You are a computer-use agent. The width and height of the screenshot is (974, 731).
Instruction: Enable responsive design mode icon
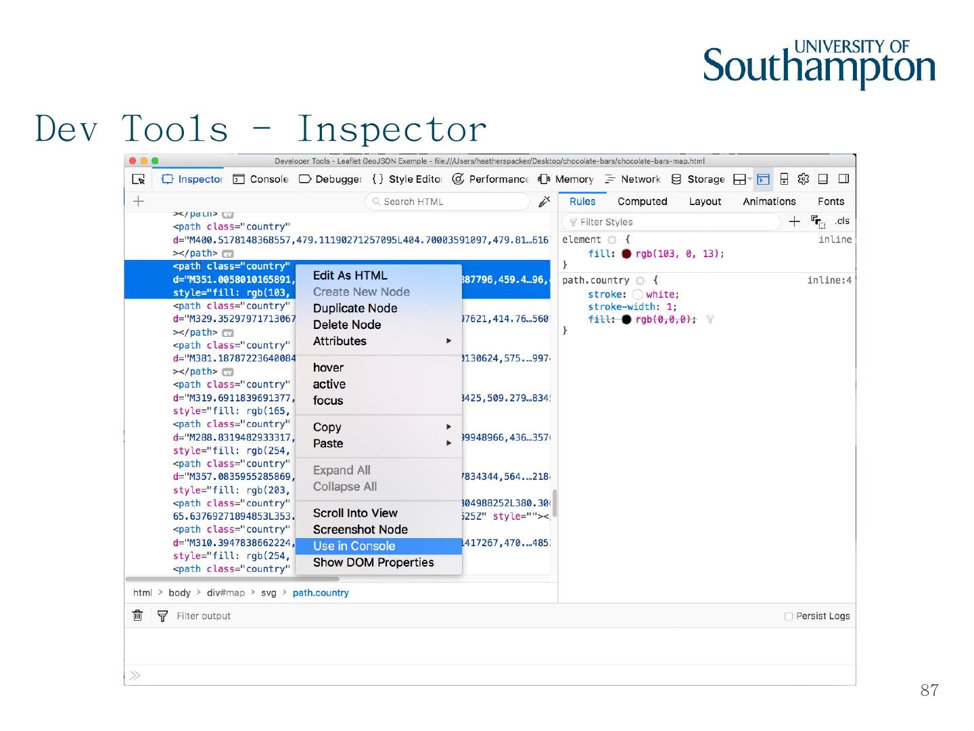[x=784, y=179]
